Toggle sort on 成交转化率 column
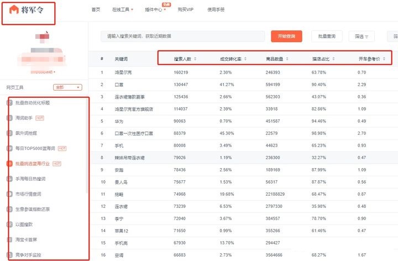 coord(245,59)
